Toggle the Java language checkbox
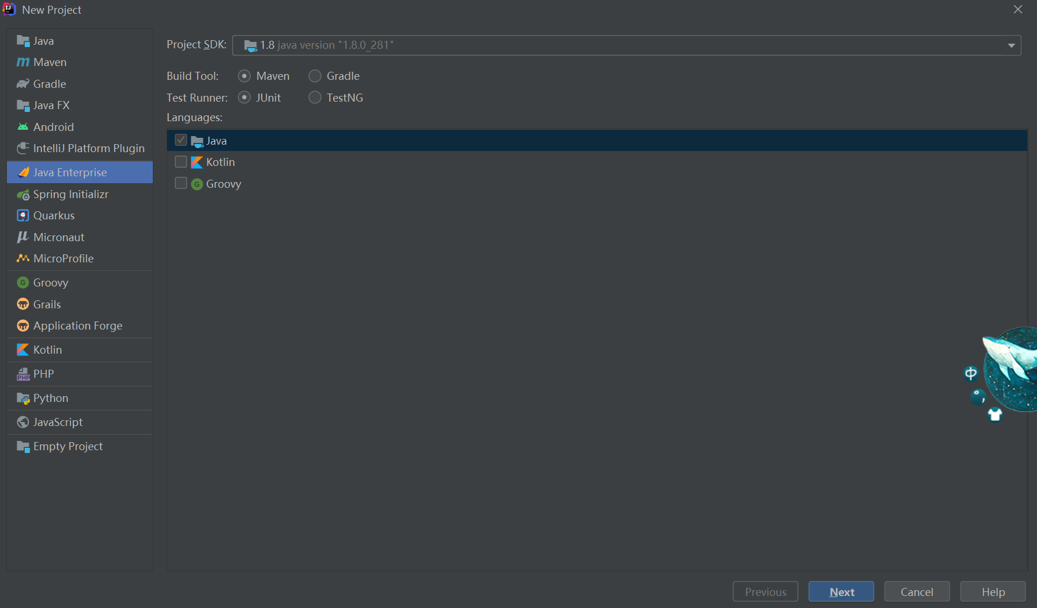The width and height of the screenshot is (1037, 608). [x=181, y=140]
